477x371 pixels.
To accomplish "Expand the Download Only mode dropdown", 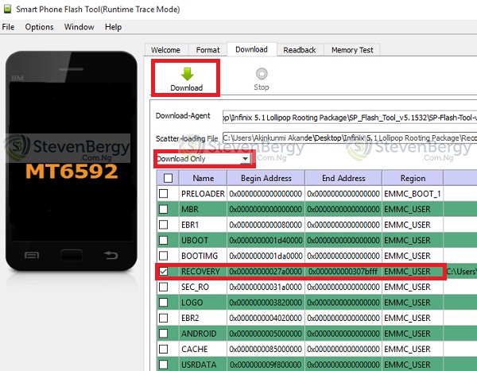I will pyautogui.click(x=245, y=158).
